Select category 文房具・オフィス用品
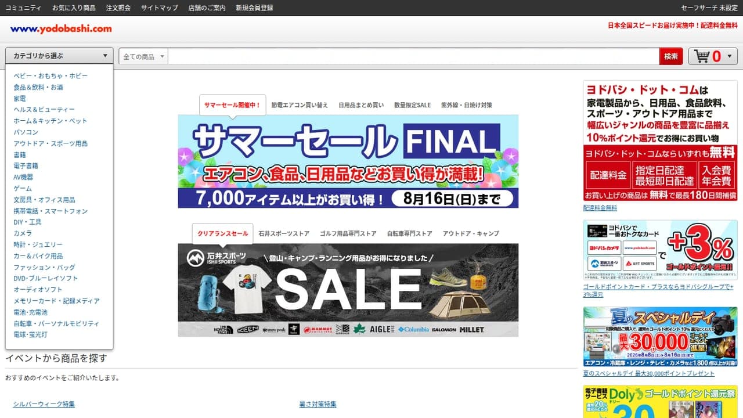743x418 pixels. click(44, 200)
